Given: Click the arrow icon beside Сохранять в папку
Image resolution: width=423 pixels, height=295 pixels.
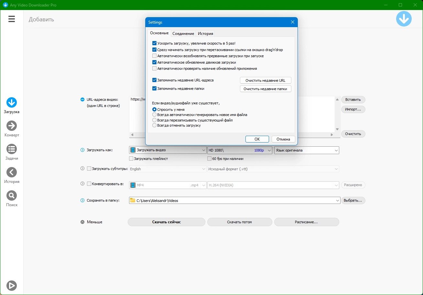Looking at the screenshot, I should [82, 200].
